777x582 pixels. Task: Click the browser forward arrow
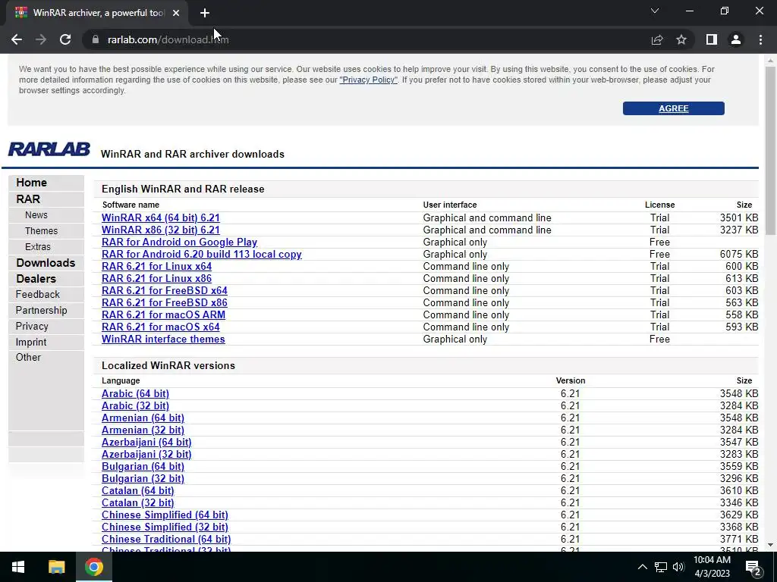coord(41,39)
